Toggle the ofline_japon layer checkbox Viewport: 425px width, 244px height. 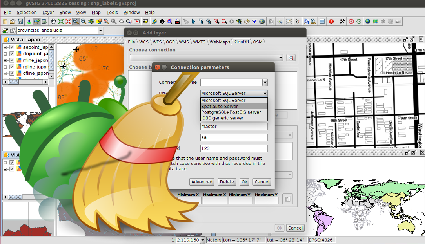coord(12,73)
